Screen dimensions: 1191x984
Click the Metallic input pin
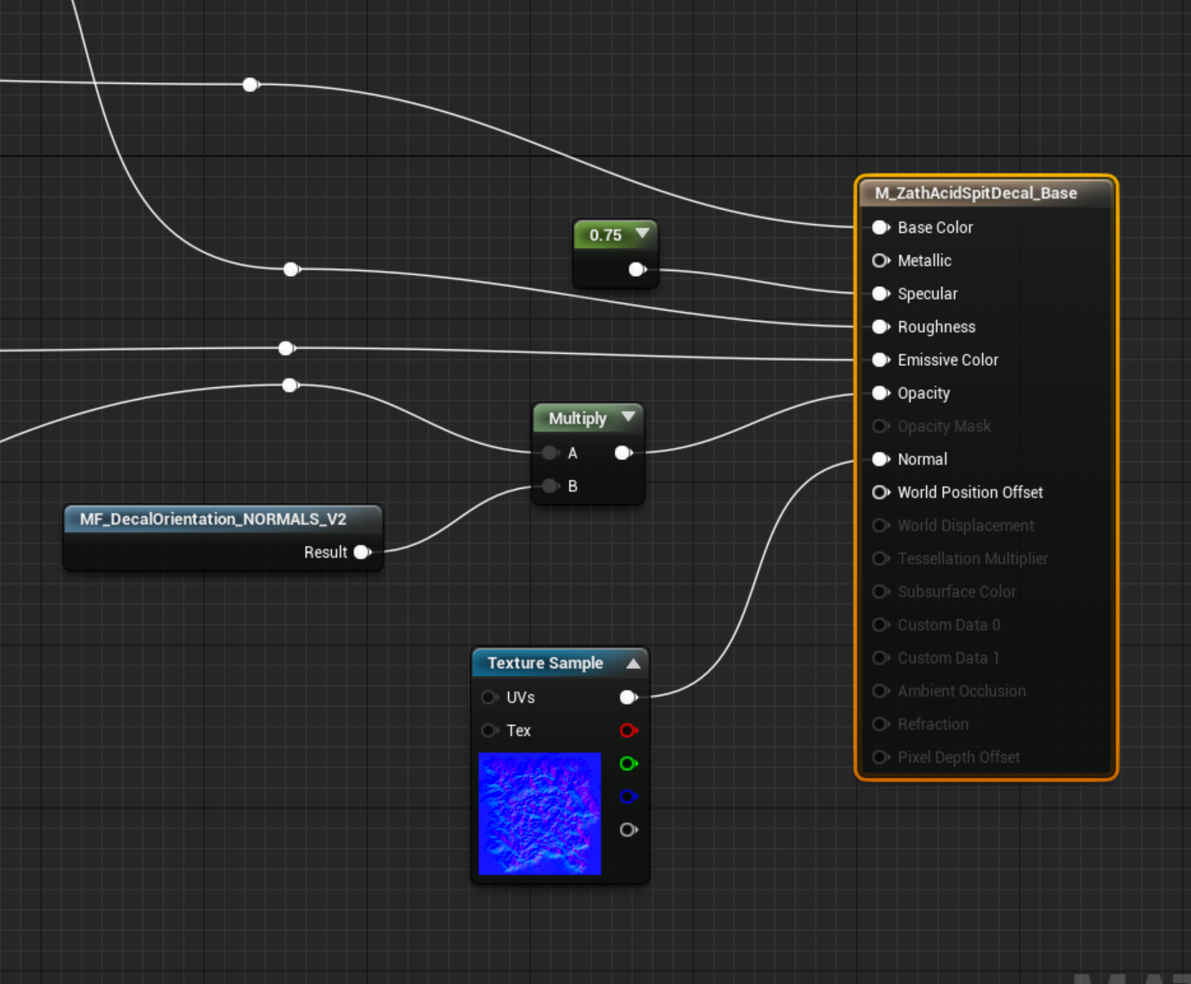pos(881,261)
